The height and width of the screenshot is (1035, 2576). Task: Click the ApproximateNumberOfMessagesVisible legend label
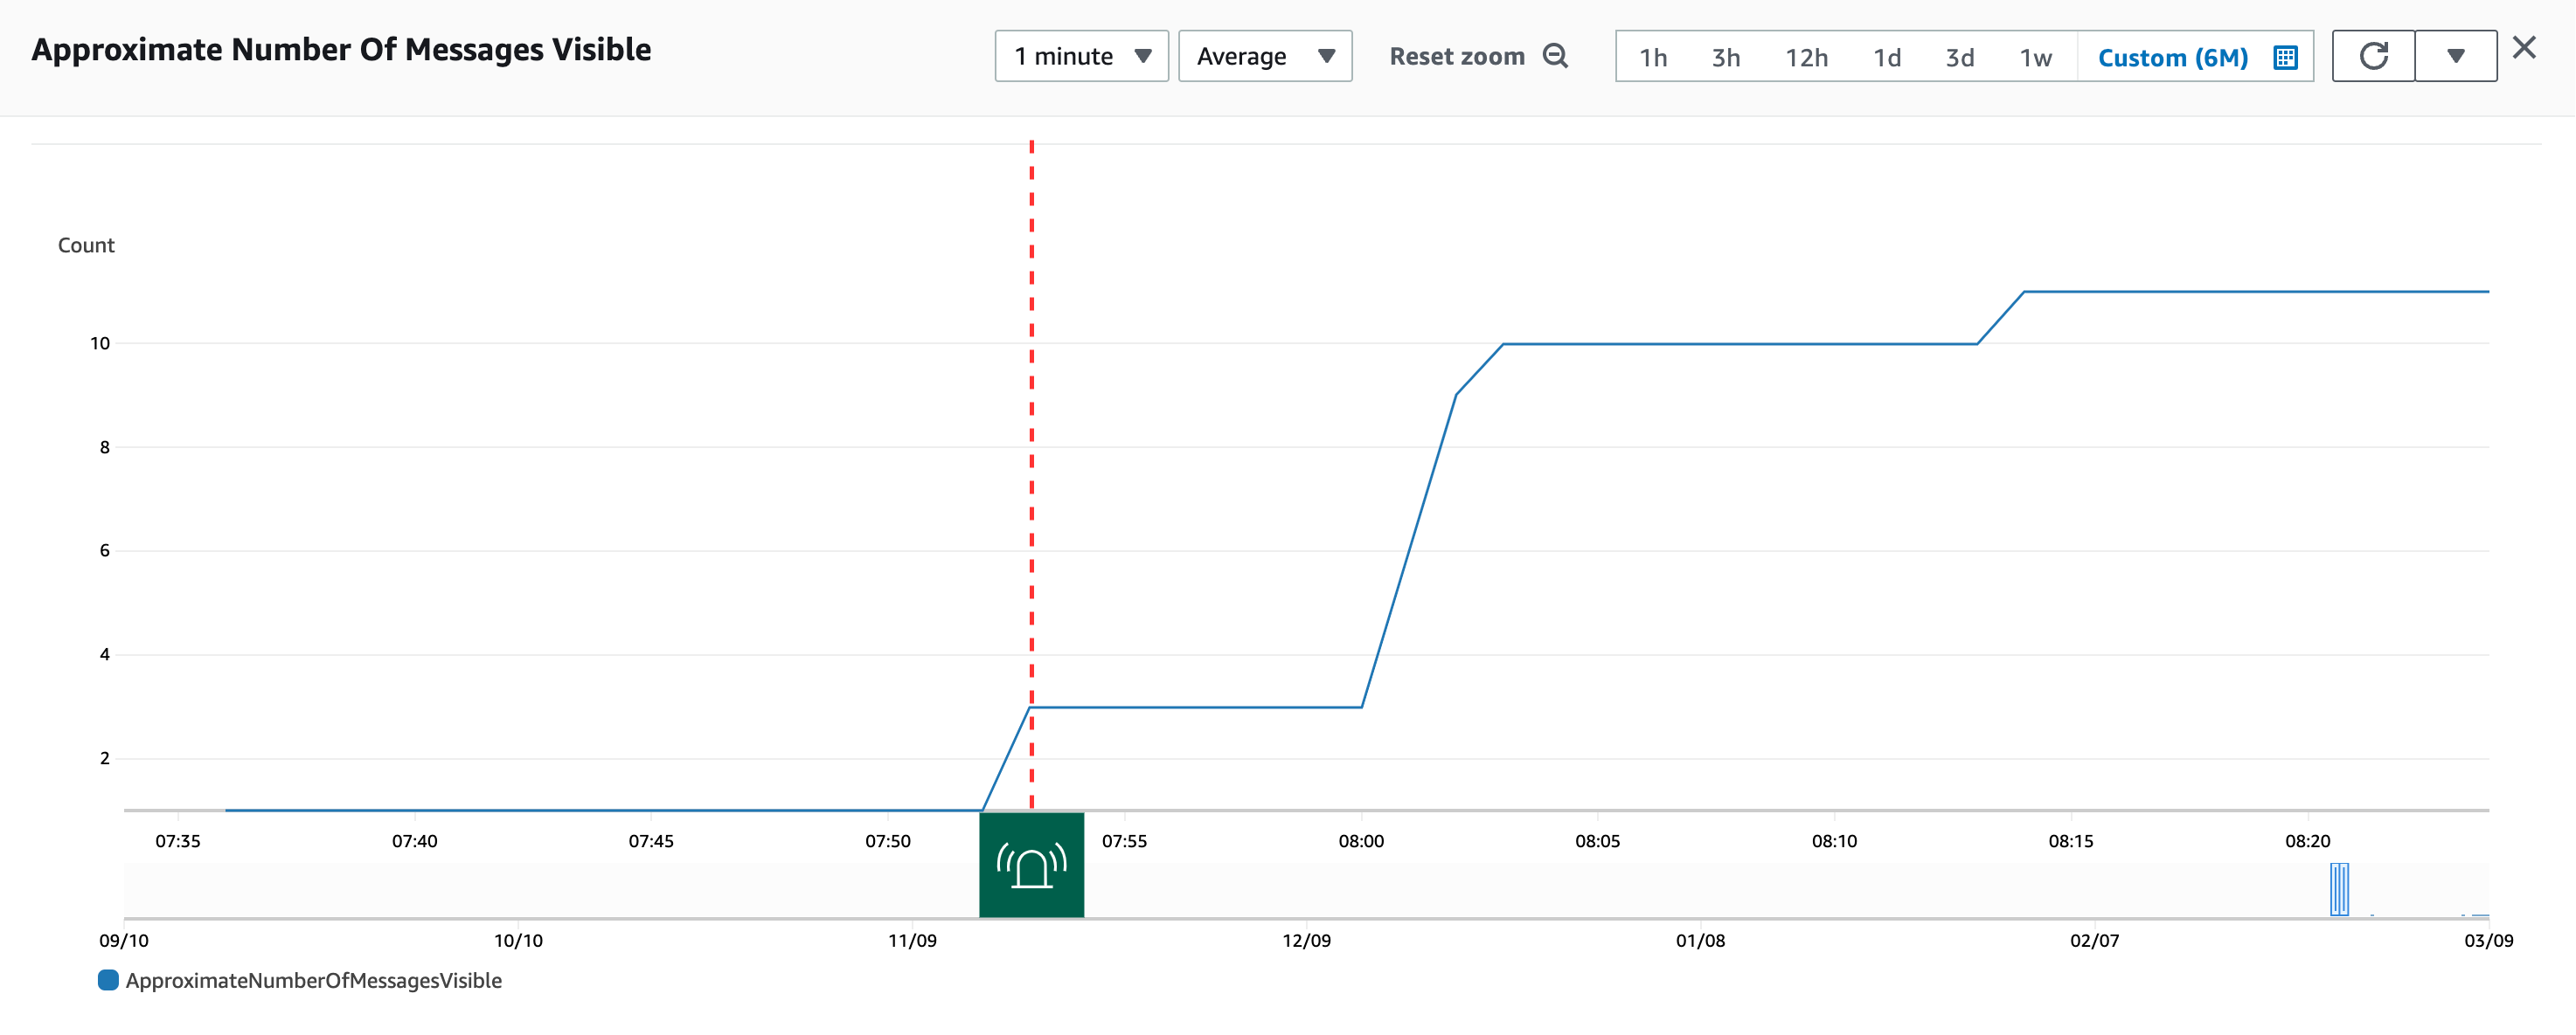(x=313, y=981)
